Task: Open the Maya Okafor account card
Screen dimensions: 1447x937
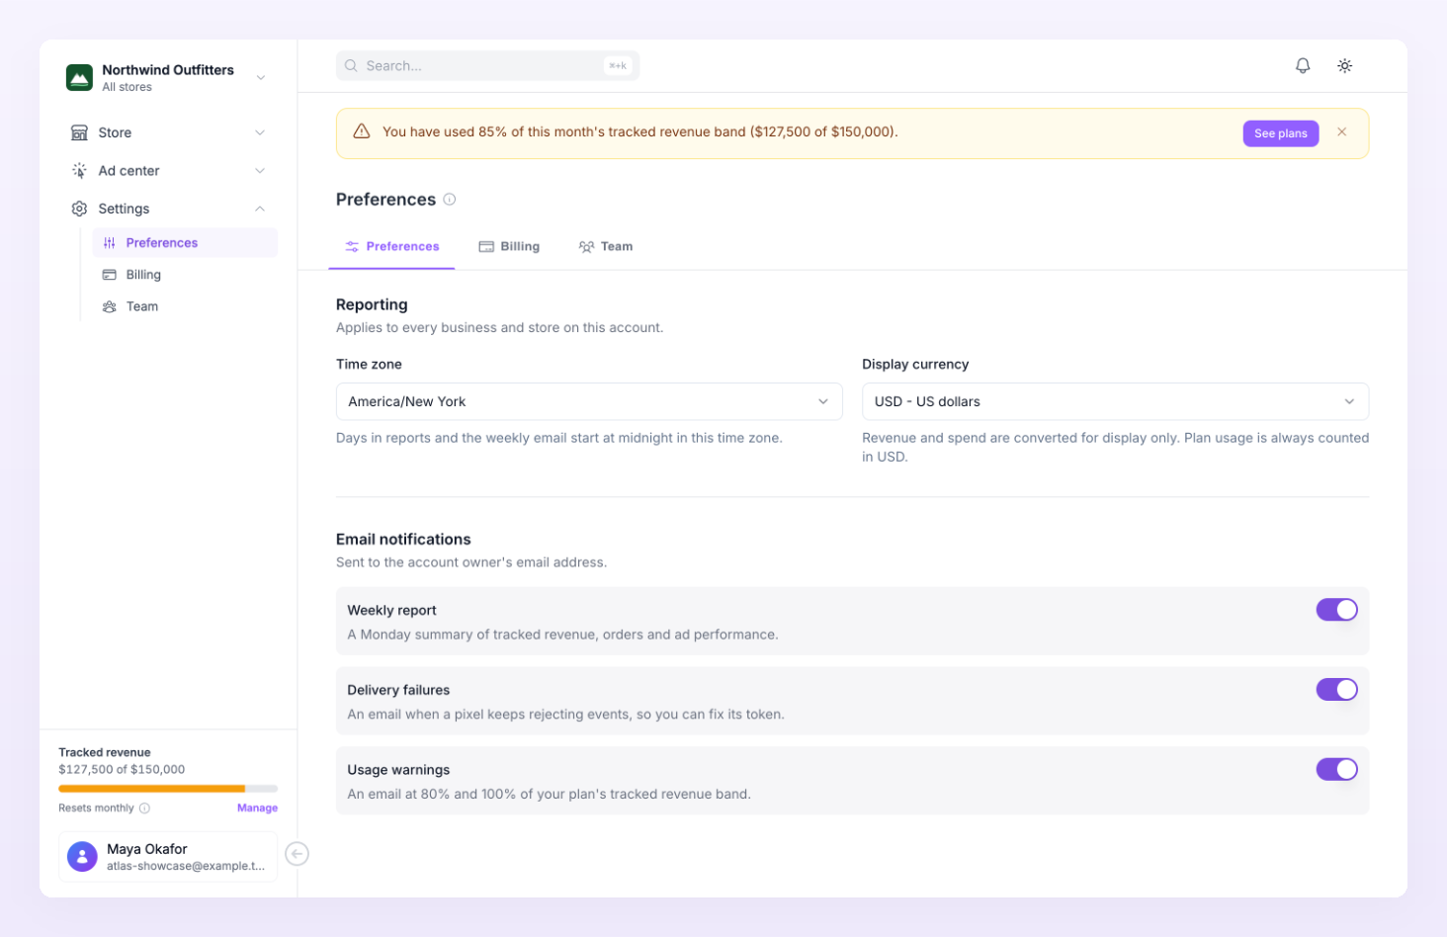Action: 168,856
